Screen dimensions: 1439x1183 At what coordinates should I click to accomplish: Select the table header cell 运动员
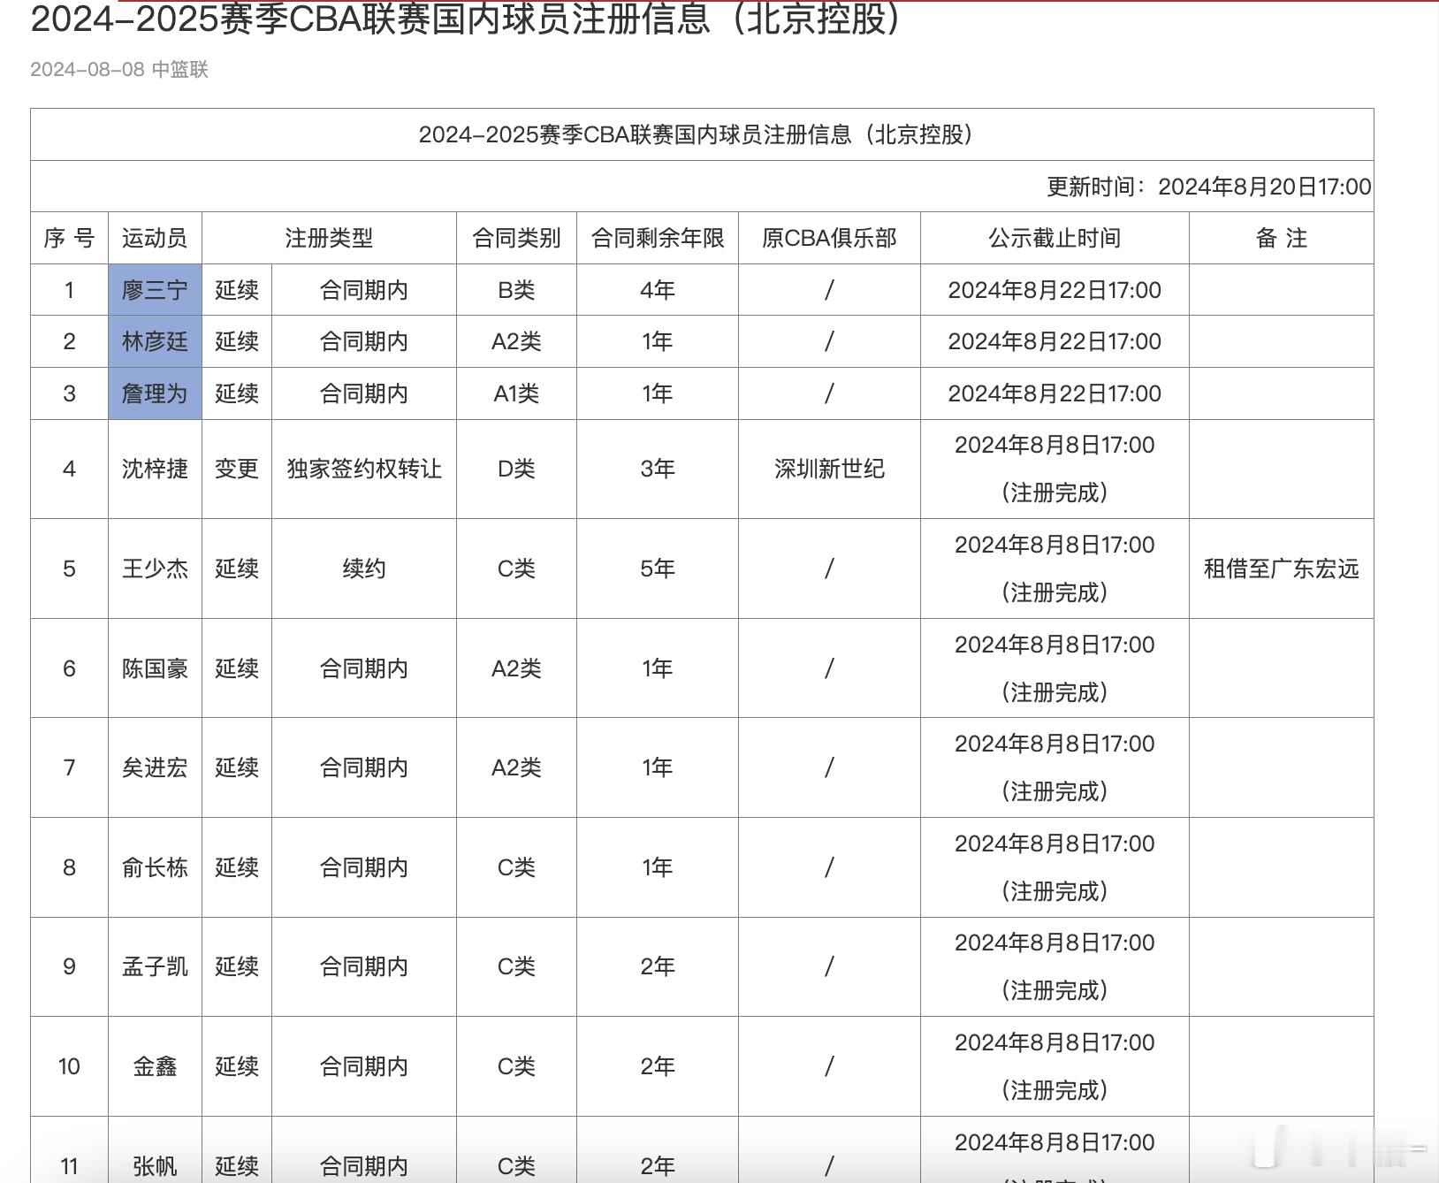pyautogui.click(x=155, y=238)
